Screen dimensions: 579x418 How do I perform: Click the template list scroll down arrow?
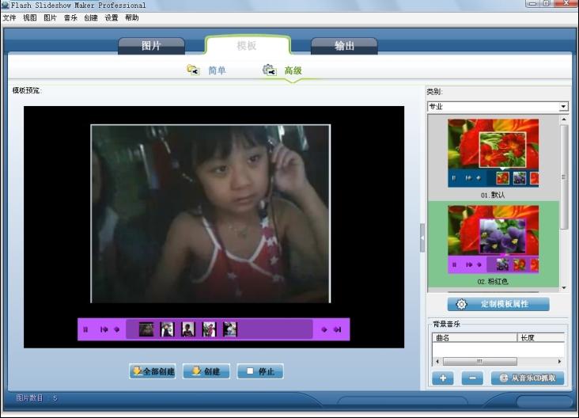[x=564, y=287]
